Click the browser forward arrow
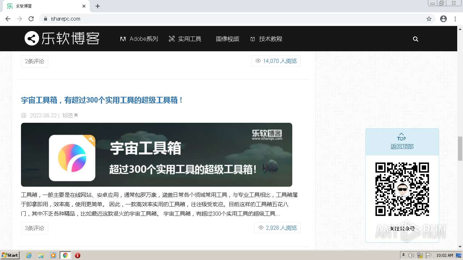Image resolution: width=463 pixels, height=260 pixels. tap(20, 19)
